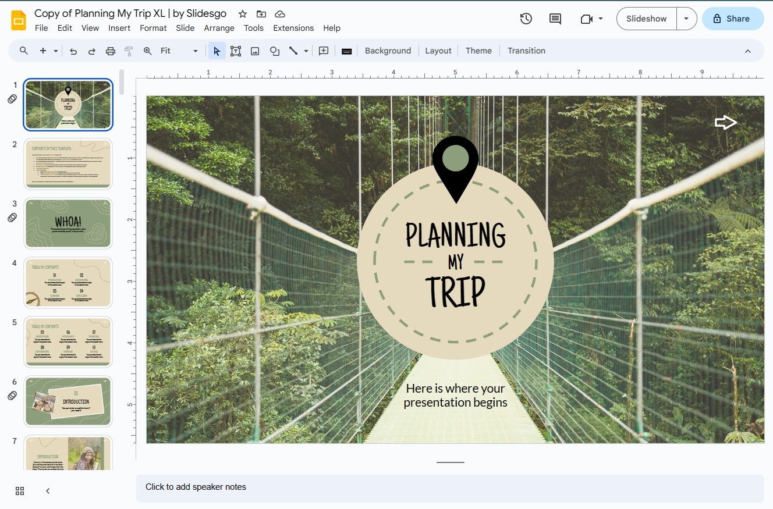This screenshot has height=509, width=773.
Task: Start the Slideshow
Action: tap(646, 18)
